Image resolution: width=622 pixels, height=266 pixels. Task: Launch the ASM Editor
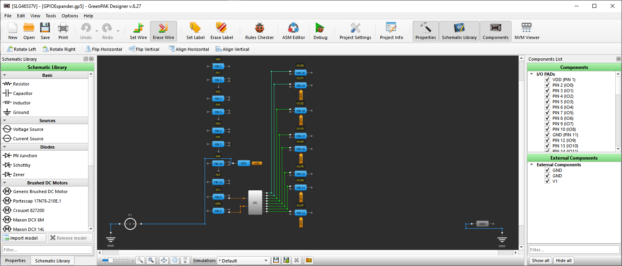click(293, 31)
